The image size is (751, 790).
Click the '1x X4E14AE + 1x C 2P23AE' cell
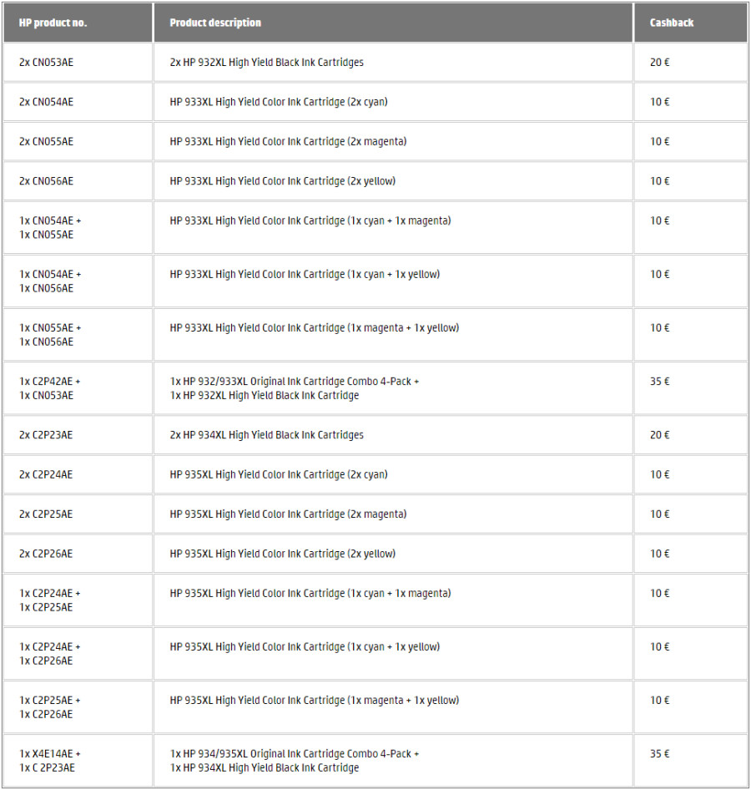click(x=78, y=761)
